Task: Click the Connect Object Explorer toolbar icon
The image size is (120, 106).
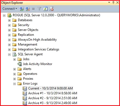Action: click(21, 9)
